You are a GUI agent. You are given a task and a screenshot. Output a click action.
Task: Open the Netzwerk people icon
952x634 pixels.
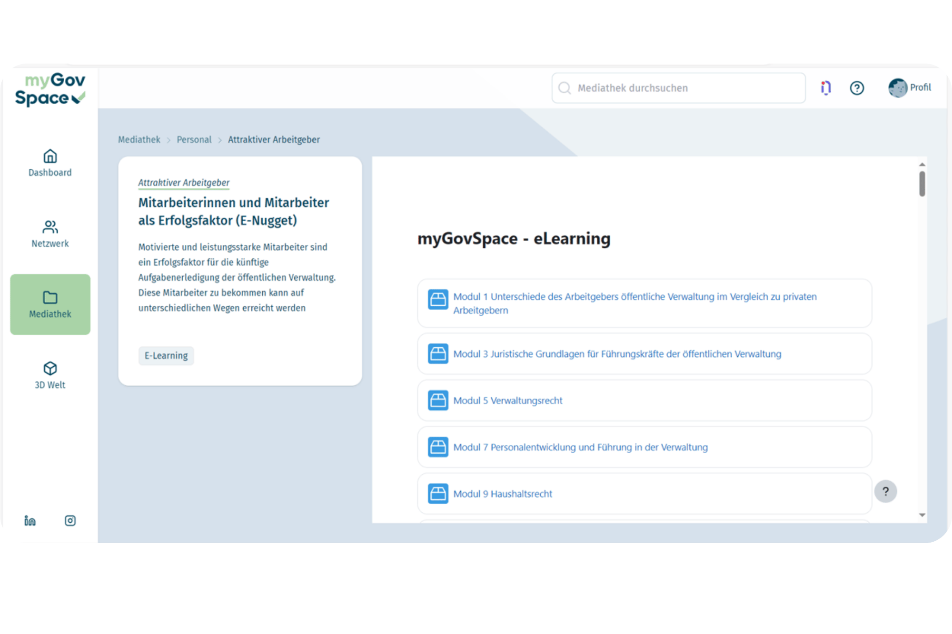coord(50,227)
